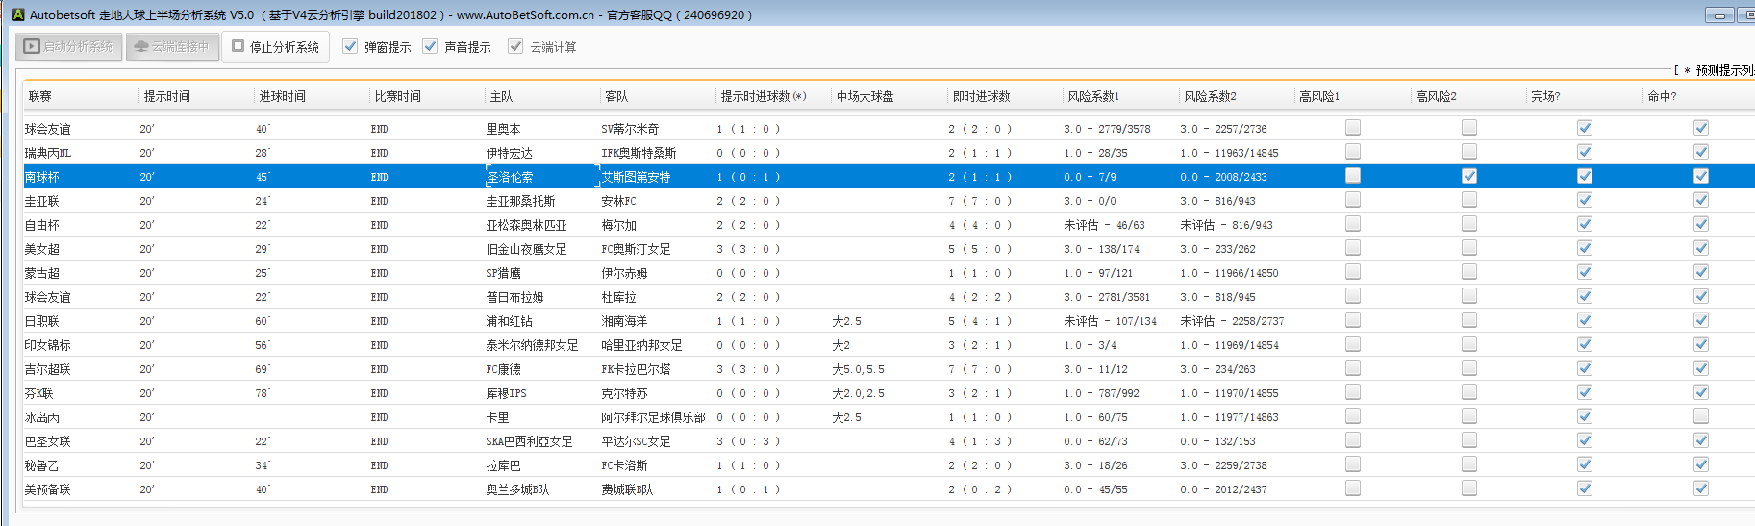Disable the 声音提示 sound alert checkbox
The height and width of the screenshot is (526, 1755).
click(430, 46)
